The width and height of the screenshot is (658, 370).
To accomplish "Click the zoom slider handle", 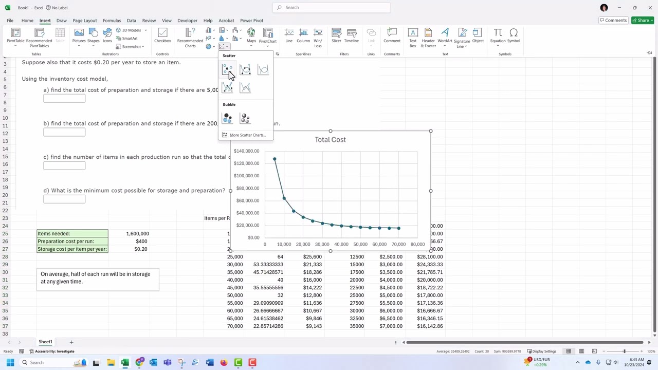I will coord(624,351).
